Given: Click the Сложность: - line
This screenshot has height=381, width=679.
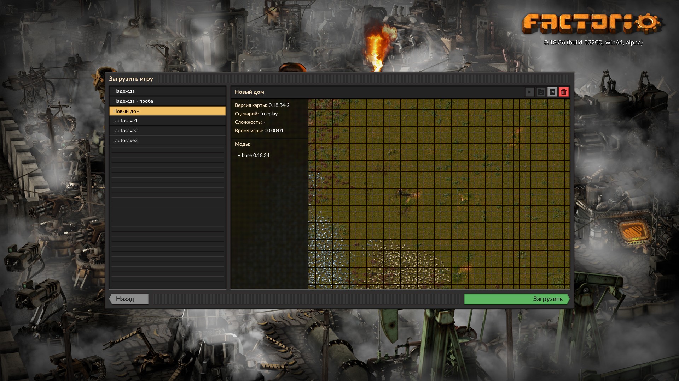Looking at the screenshot, I should click(x=250, y=122).
